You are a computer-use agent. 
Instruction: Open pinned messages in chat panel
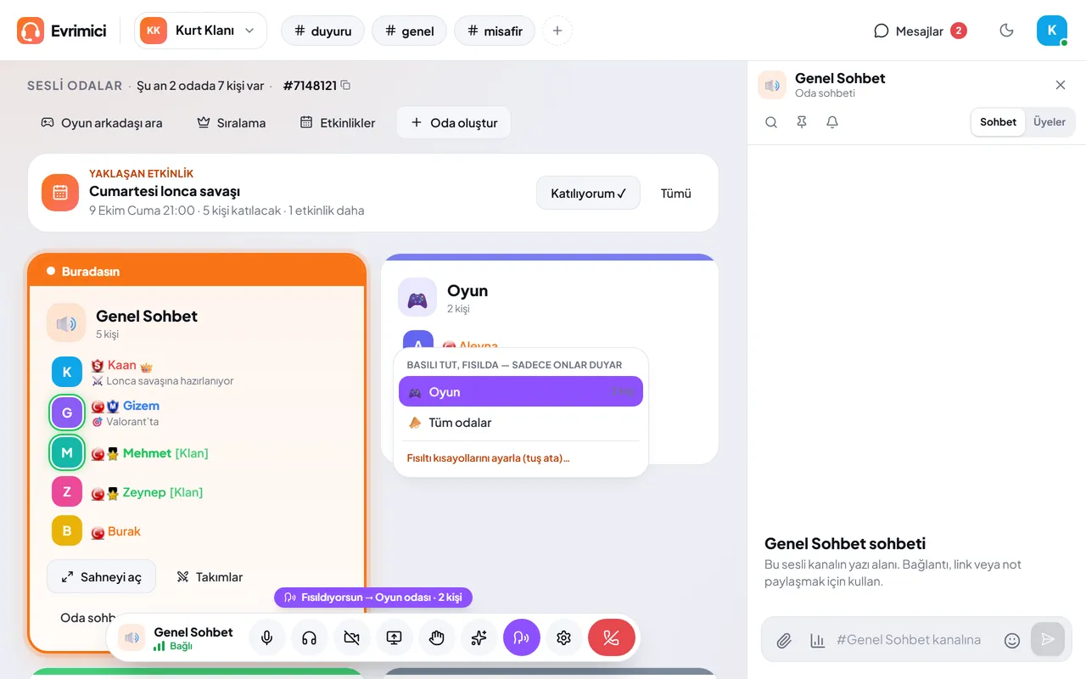(x=802, y=122)
